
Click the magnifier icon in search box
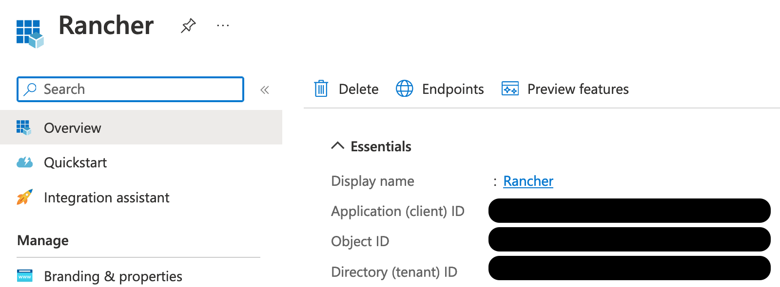(x=30, y=89)
